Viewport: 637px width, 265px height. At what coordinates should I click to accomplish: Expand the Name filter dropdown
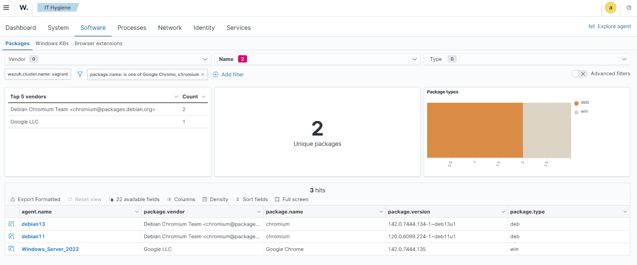coord(317,59)
